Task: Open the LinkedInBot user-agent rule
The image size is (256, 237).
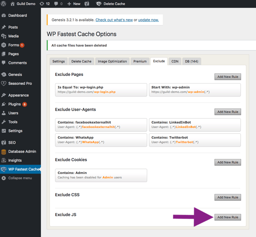Action: point(195,125)
